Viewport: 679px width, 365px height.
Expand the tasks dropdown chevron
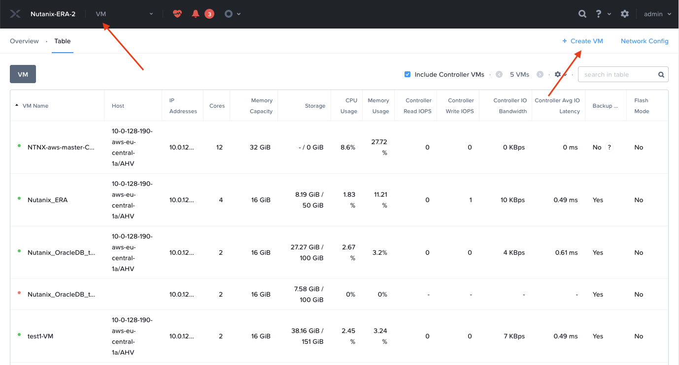tap(239, 14)
